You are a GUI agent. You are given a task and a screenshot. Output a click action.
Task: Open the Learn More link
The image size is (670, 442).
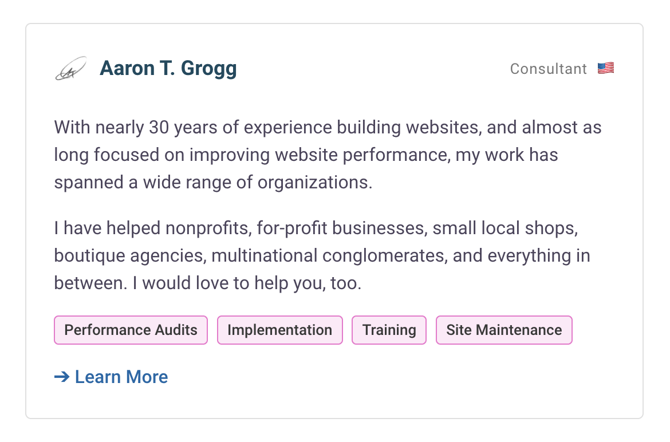121,377
